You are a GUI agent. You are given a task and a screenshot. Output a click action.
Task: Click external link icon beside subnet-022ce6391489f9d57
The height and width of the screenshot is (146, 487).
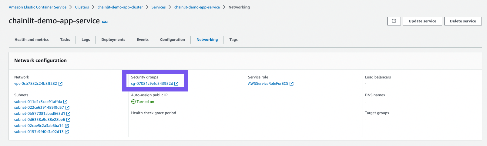pos(67,108)
